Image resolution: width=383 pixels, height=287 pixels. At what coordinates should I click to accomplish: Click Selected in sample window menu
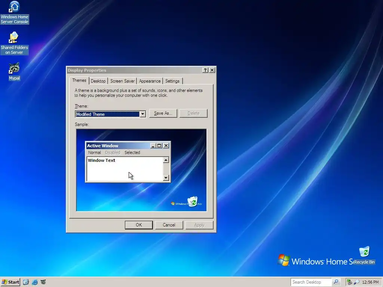click(132, 152)
